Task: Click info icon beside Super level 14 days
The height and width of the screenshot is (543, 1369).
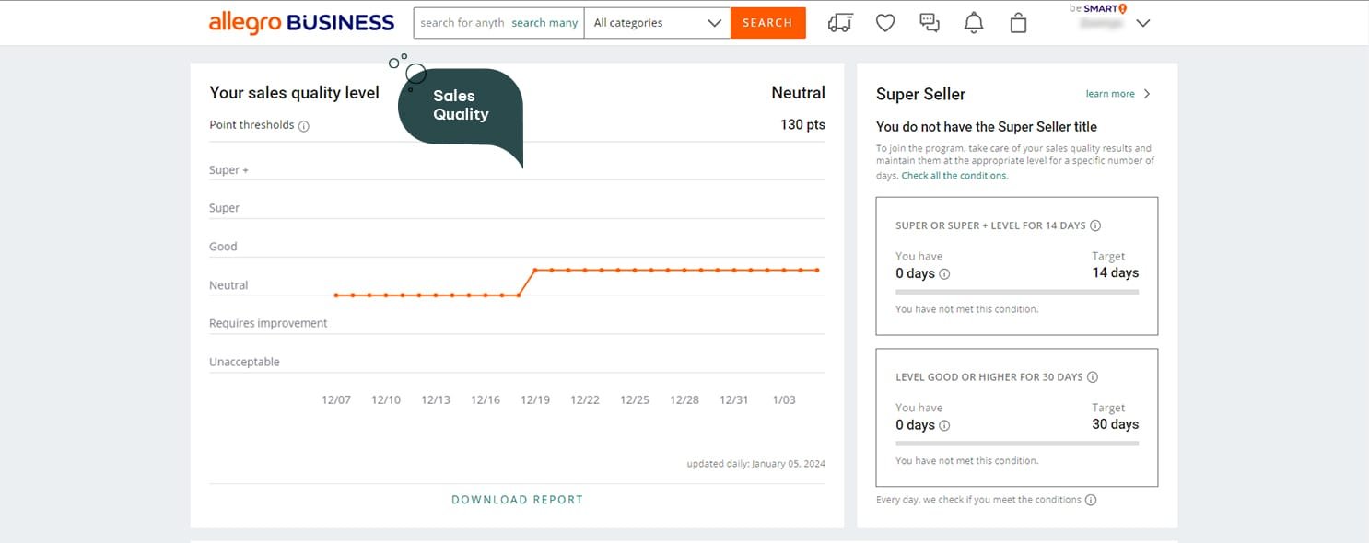Action: click(x=1095, y=225)
